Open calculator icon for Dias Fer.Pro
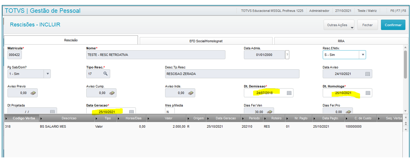Image resolution: width=415 pixels, height=161 pixels. coord(348,112)
